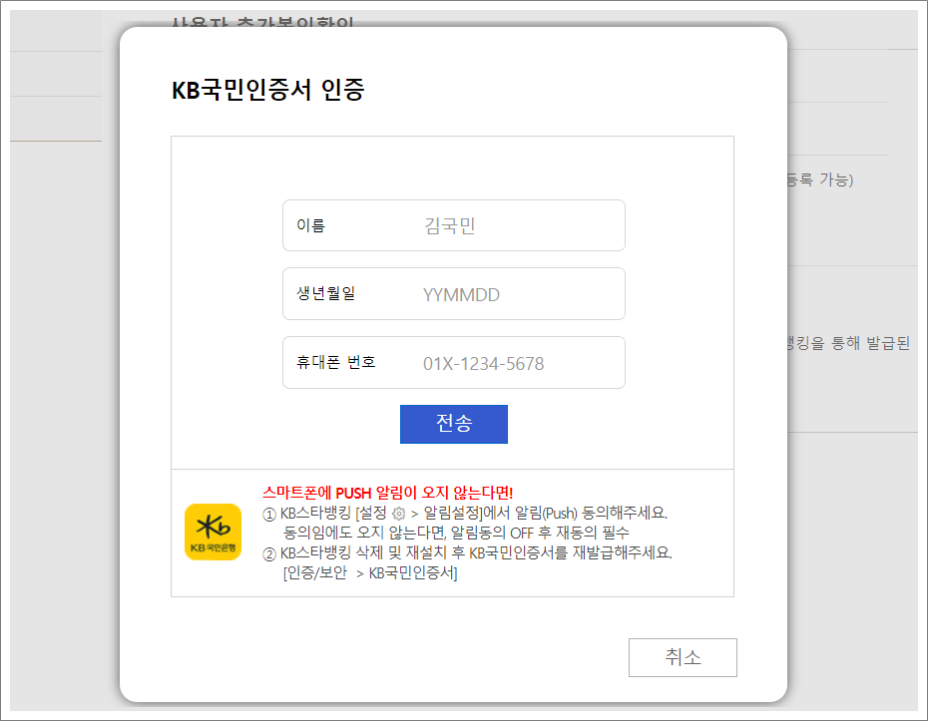
Task: Click the KB국민인증서 인증 dialog title
Action: [268, 90]
